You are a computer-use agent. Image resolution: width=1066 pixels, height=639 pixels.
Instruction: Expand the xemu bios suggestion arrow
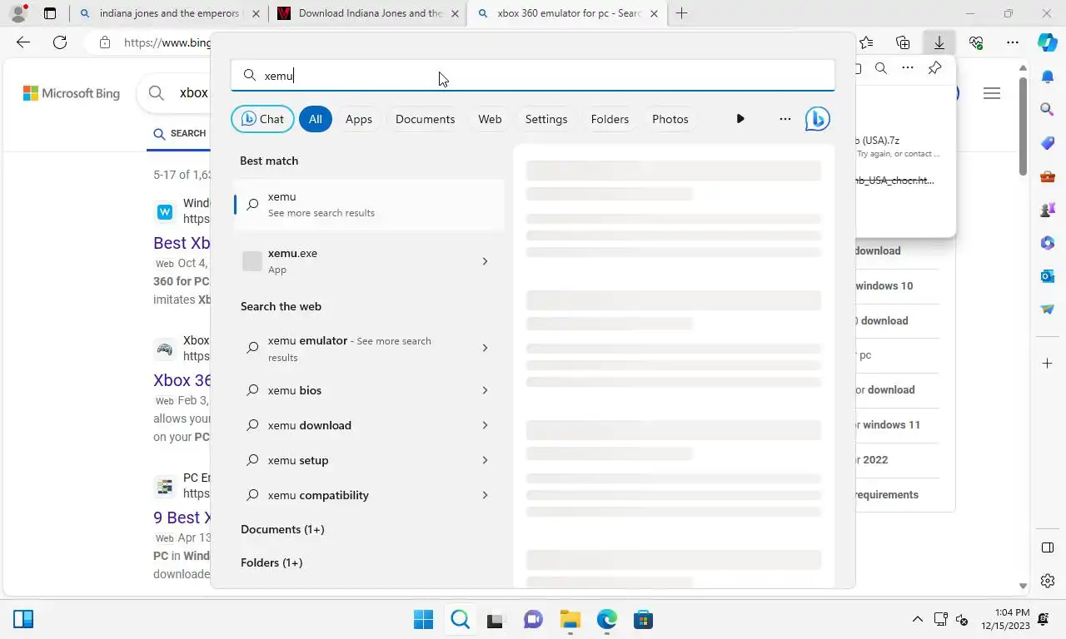tap(486, 390)
